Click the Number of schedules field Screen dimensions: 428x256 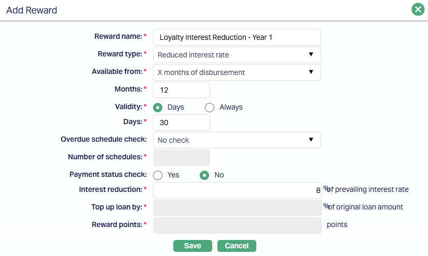click(x=182, y=157)
